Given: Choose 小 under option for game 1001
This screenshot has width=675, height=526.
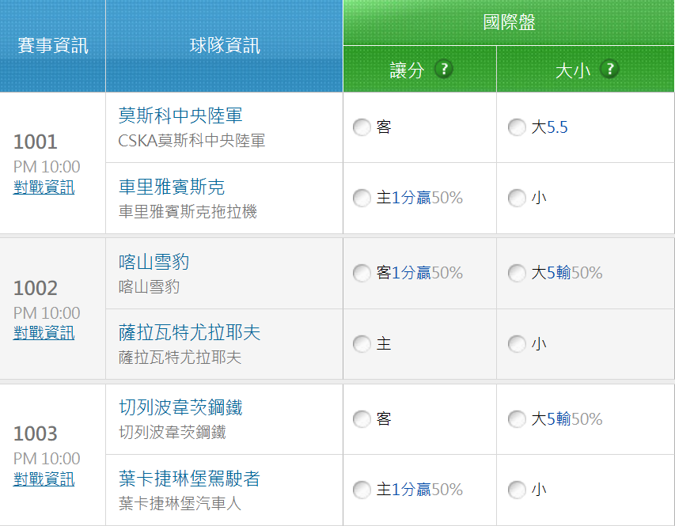Looking at the screenshot, I should (x=517, y=198).
